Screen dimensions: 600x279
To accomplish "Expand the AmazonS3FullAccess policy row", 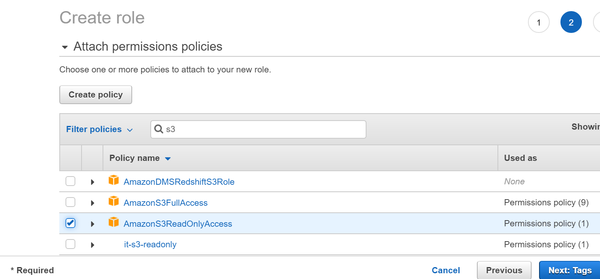I will point(93,203).
